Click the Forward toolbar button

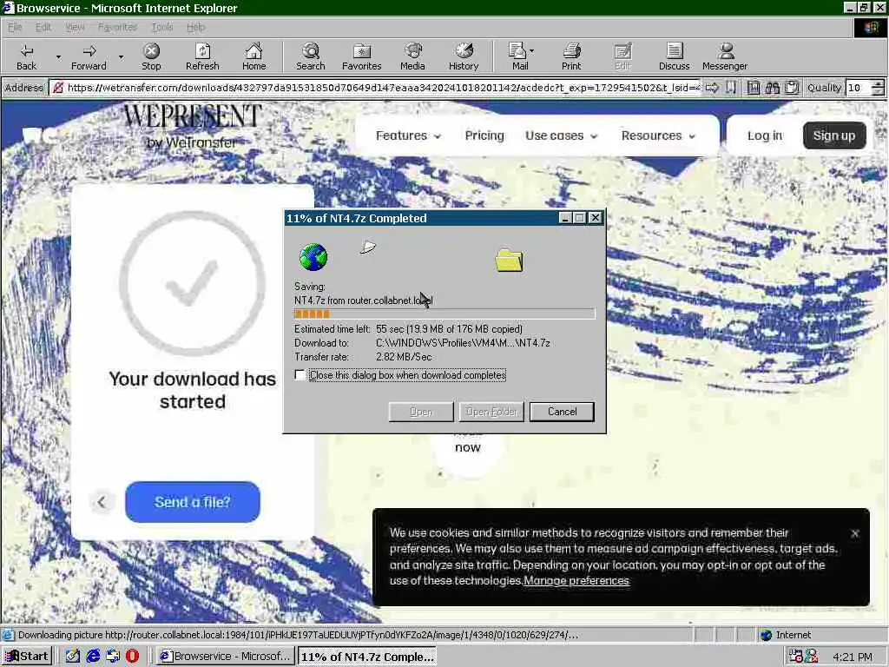[x=89, y=56]
